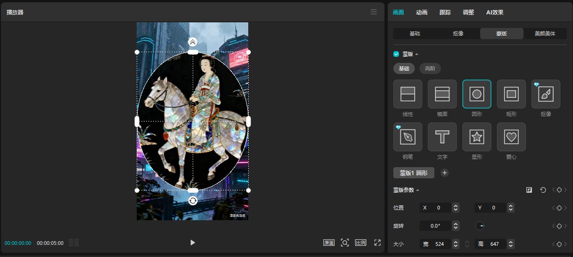Open the 比例 aspect ratio icon
573x257 pixels.
coord(361,243)
